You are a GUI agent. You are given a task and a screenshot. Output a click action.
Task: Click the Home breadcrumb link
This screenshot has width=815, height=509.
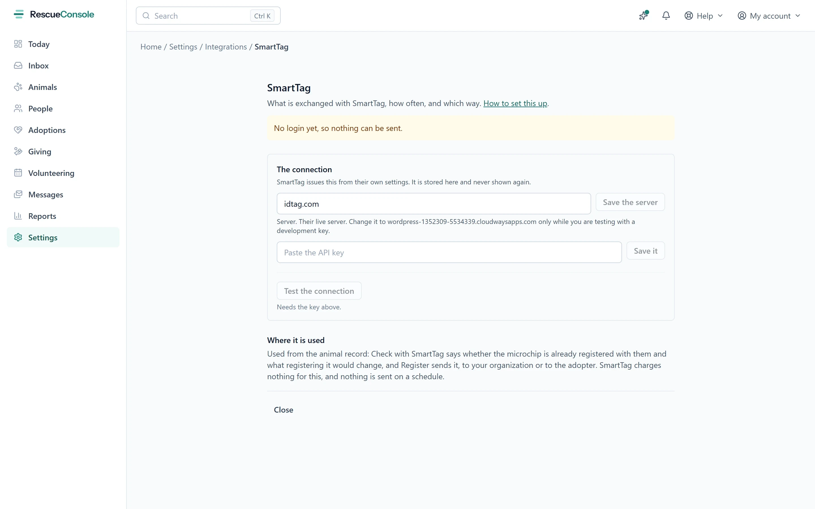click(151, 47)
